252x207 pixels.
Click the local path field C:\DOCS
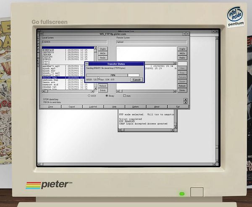click(x=74, y=42)
